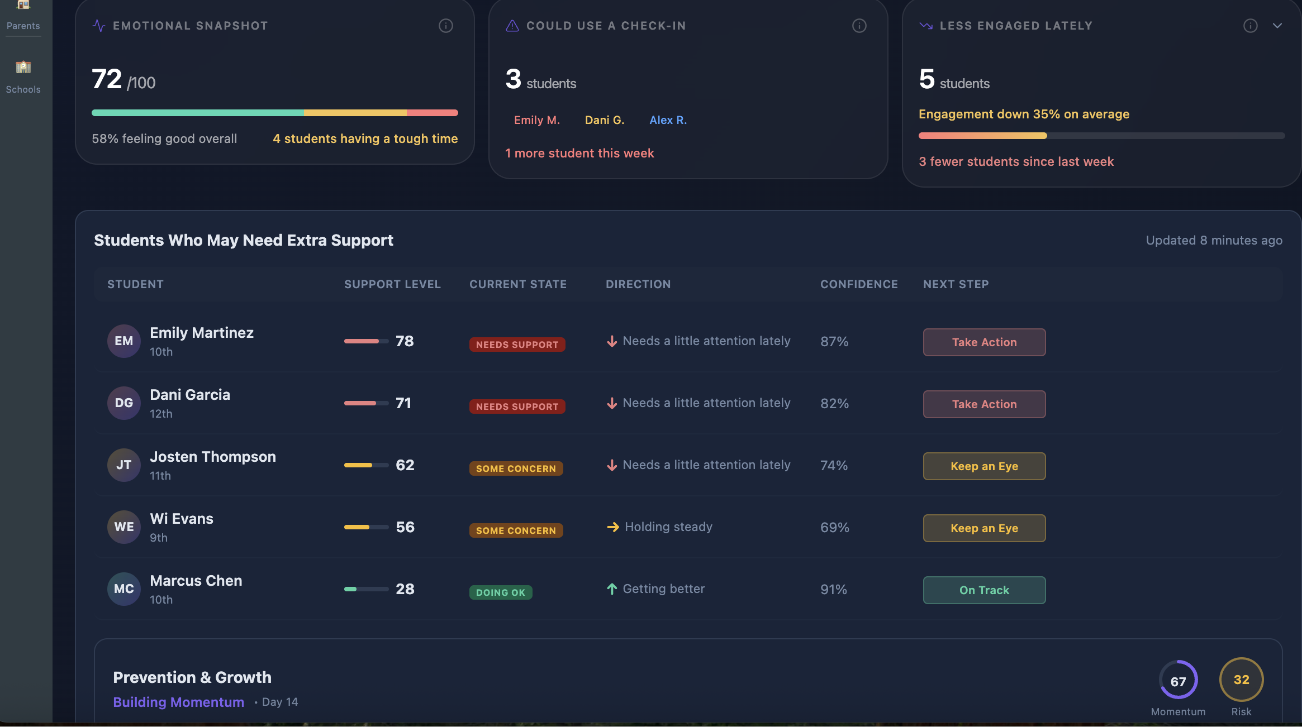Click the emotional snapshot score bar
Screen dimensions: 1302x727
pyautogui.click(x=275, y=113)
